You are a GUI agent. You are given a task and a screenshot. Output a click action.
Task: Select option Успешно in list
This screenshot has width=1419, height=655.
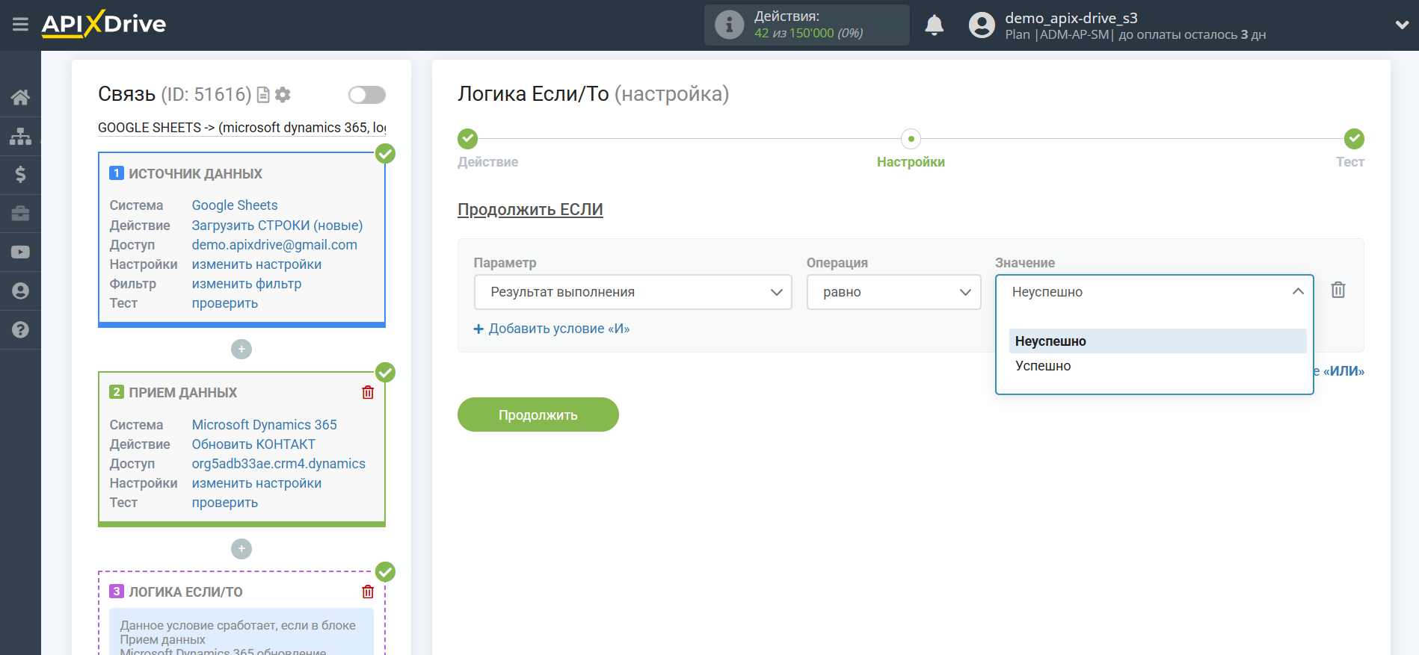point(1157,366)
